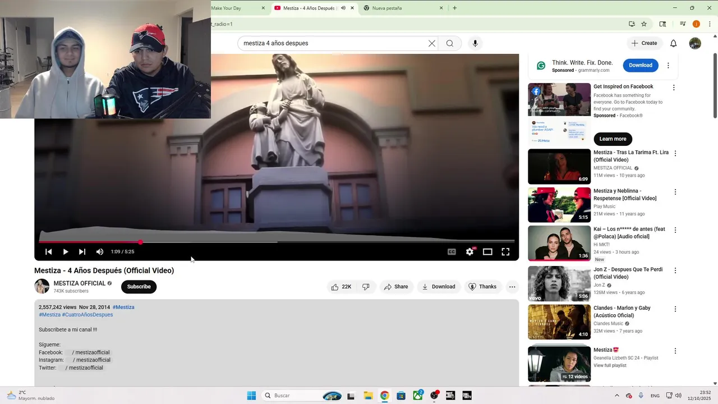Switch the player to theater mode
Viewport: 718px width, 404px height.
[x=487, y=252]
